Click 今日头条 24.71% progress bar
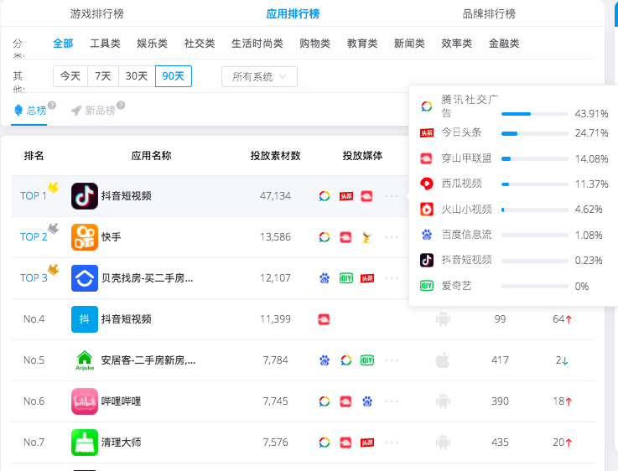The width and height of the screenshot is (618, 471). tap(535, 133)
